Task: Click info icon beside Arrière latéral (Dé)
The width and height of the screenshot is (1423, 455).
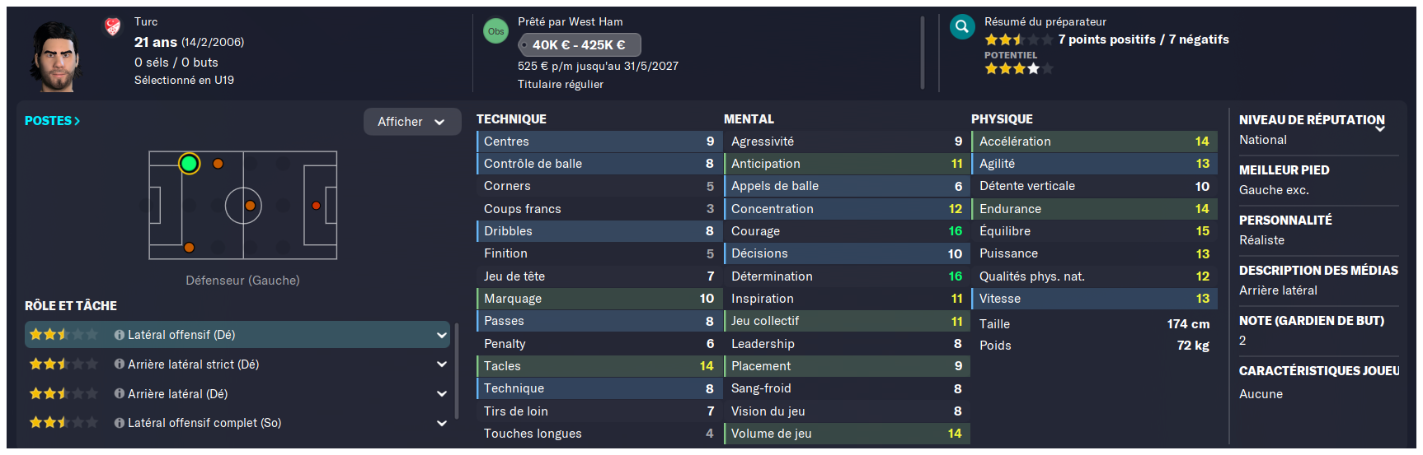Action: [x=120, y=394]
